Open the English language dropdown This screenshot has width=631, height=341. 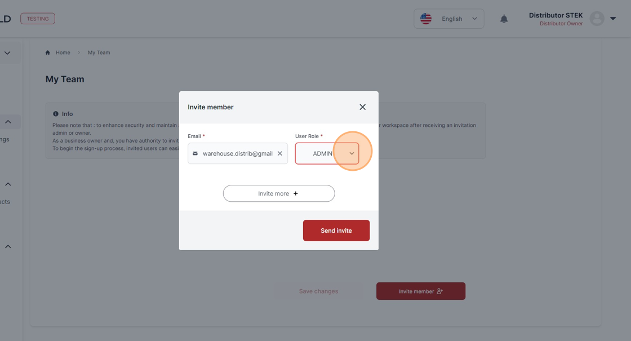tap(448, 19)
